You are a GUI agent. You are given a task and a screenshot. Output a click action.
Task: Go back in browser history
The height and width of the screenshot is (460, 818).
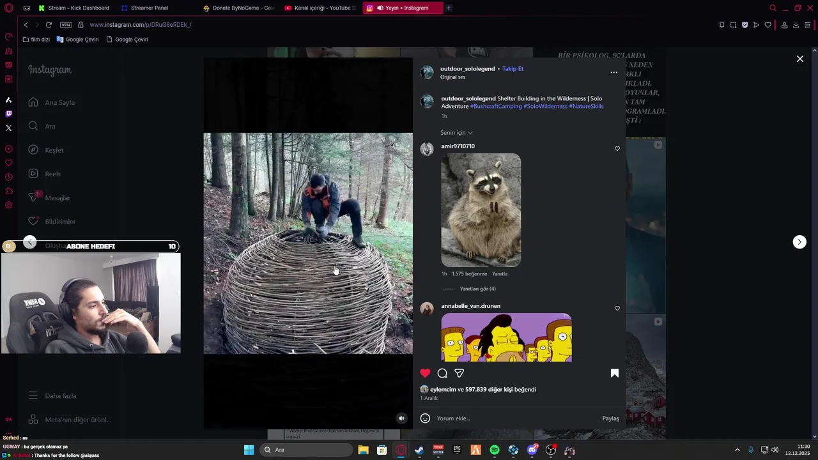point(26,25)
